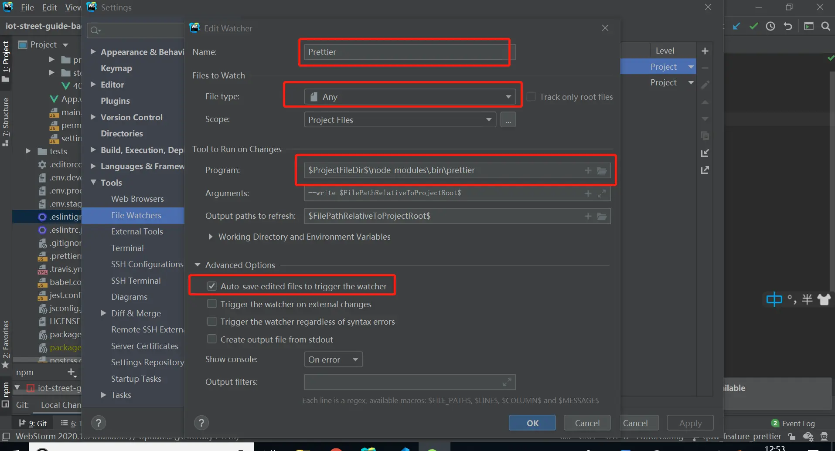Check Trigger the watcher regardless of syntax errors
The height and width of the screenshot is (451, 835).
(212, 321)
